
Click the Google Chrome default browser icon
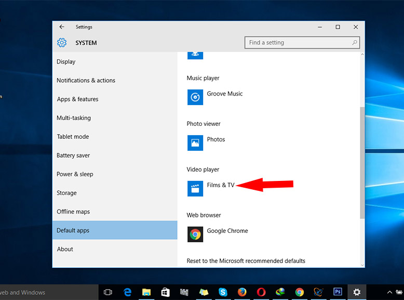(x=195, y=234)
